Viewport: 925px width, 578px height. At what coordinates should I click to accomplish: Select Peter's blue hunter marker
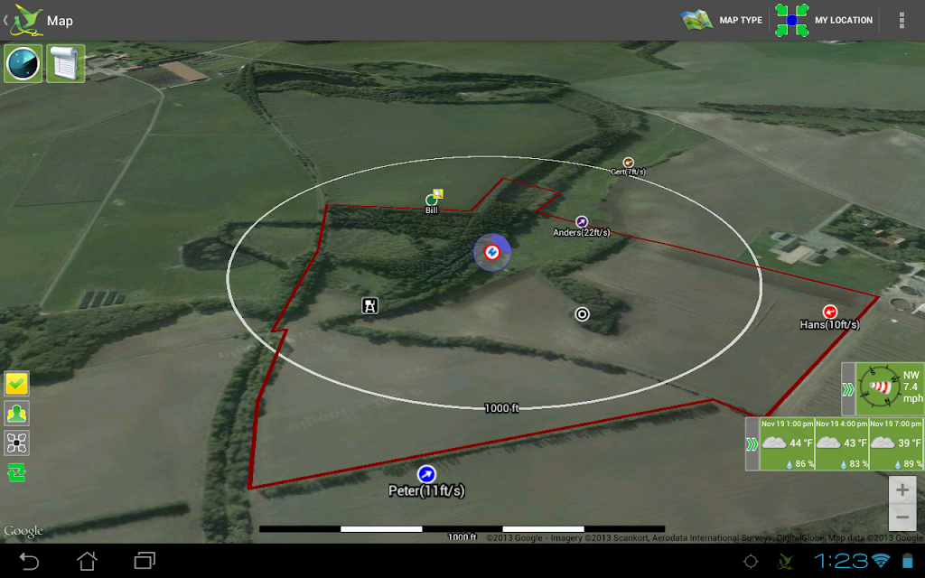[x=426, y=474]
